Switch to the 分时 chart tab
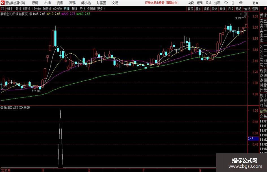Screen dimensions: 267x172 point(9,9)
